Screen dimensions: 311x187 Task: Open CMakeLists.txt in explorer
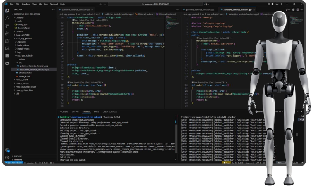34,73
